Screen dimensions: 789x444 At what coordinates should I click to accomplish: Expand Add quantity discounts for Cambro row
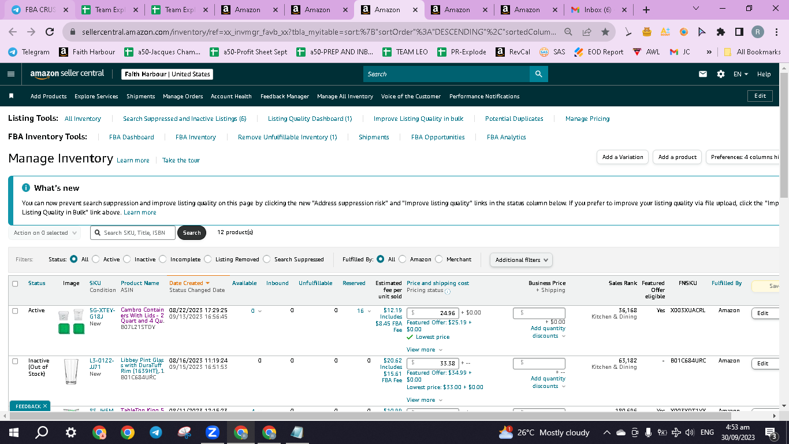[548, 332]
